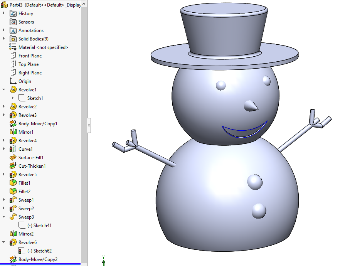Image resolution: width=345 pixels, height=266 pixels.
Task: Expand the Revolve2 feature
Action: 4,106
